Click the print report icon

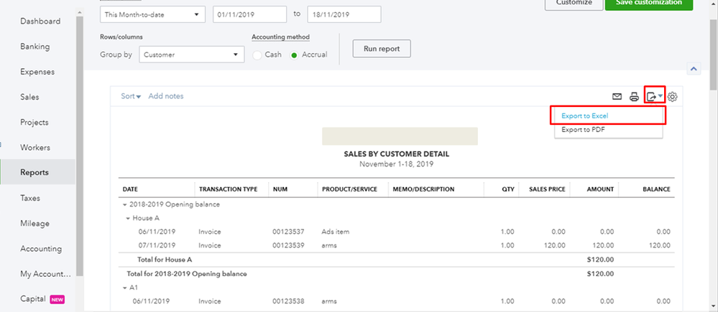[x=634, y=97]
